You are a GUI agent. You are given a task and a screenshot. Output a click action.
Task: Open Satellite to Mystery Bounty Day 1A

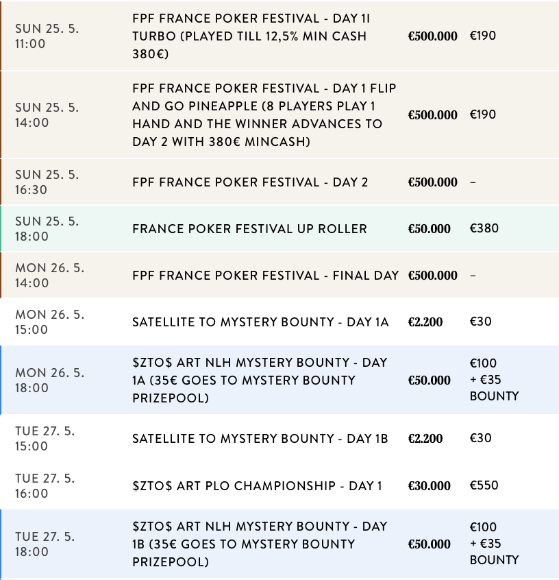260,322
